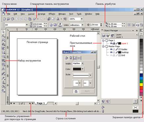Screen dimensions: 144x122
Task: Click the Save icon in standard toolbar
Action: pyautogui.click(x=13, y=19)
